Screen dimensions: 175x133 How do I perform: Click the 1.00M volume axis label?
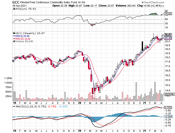click(8, 83)
